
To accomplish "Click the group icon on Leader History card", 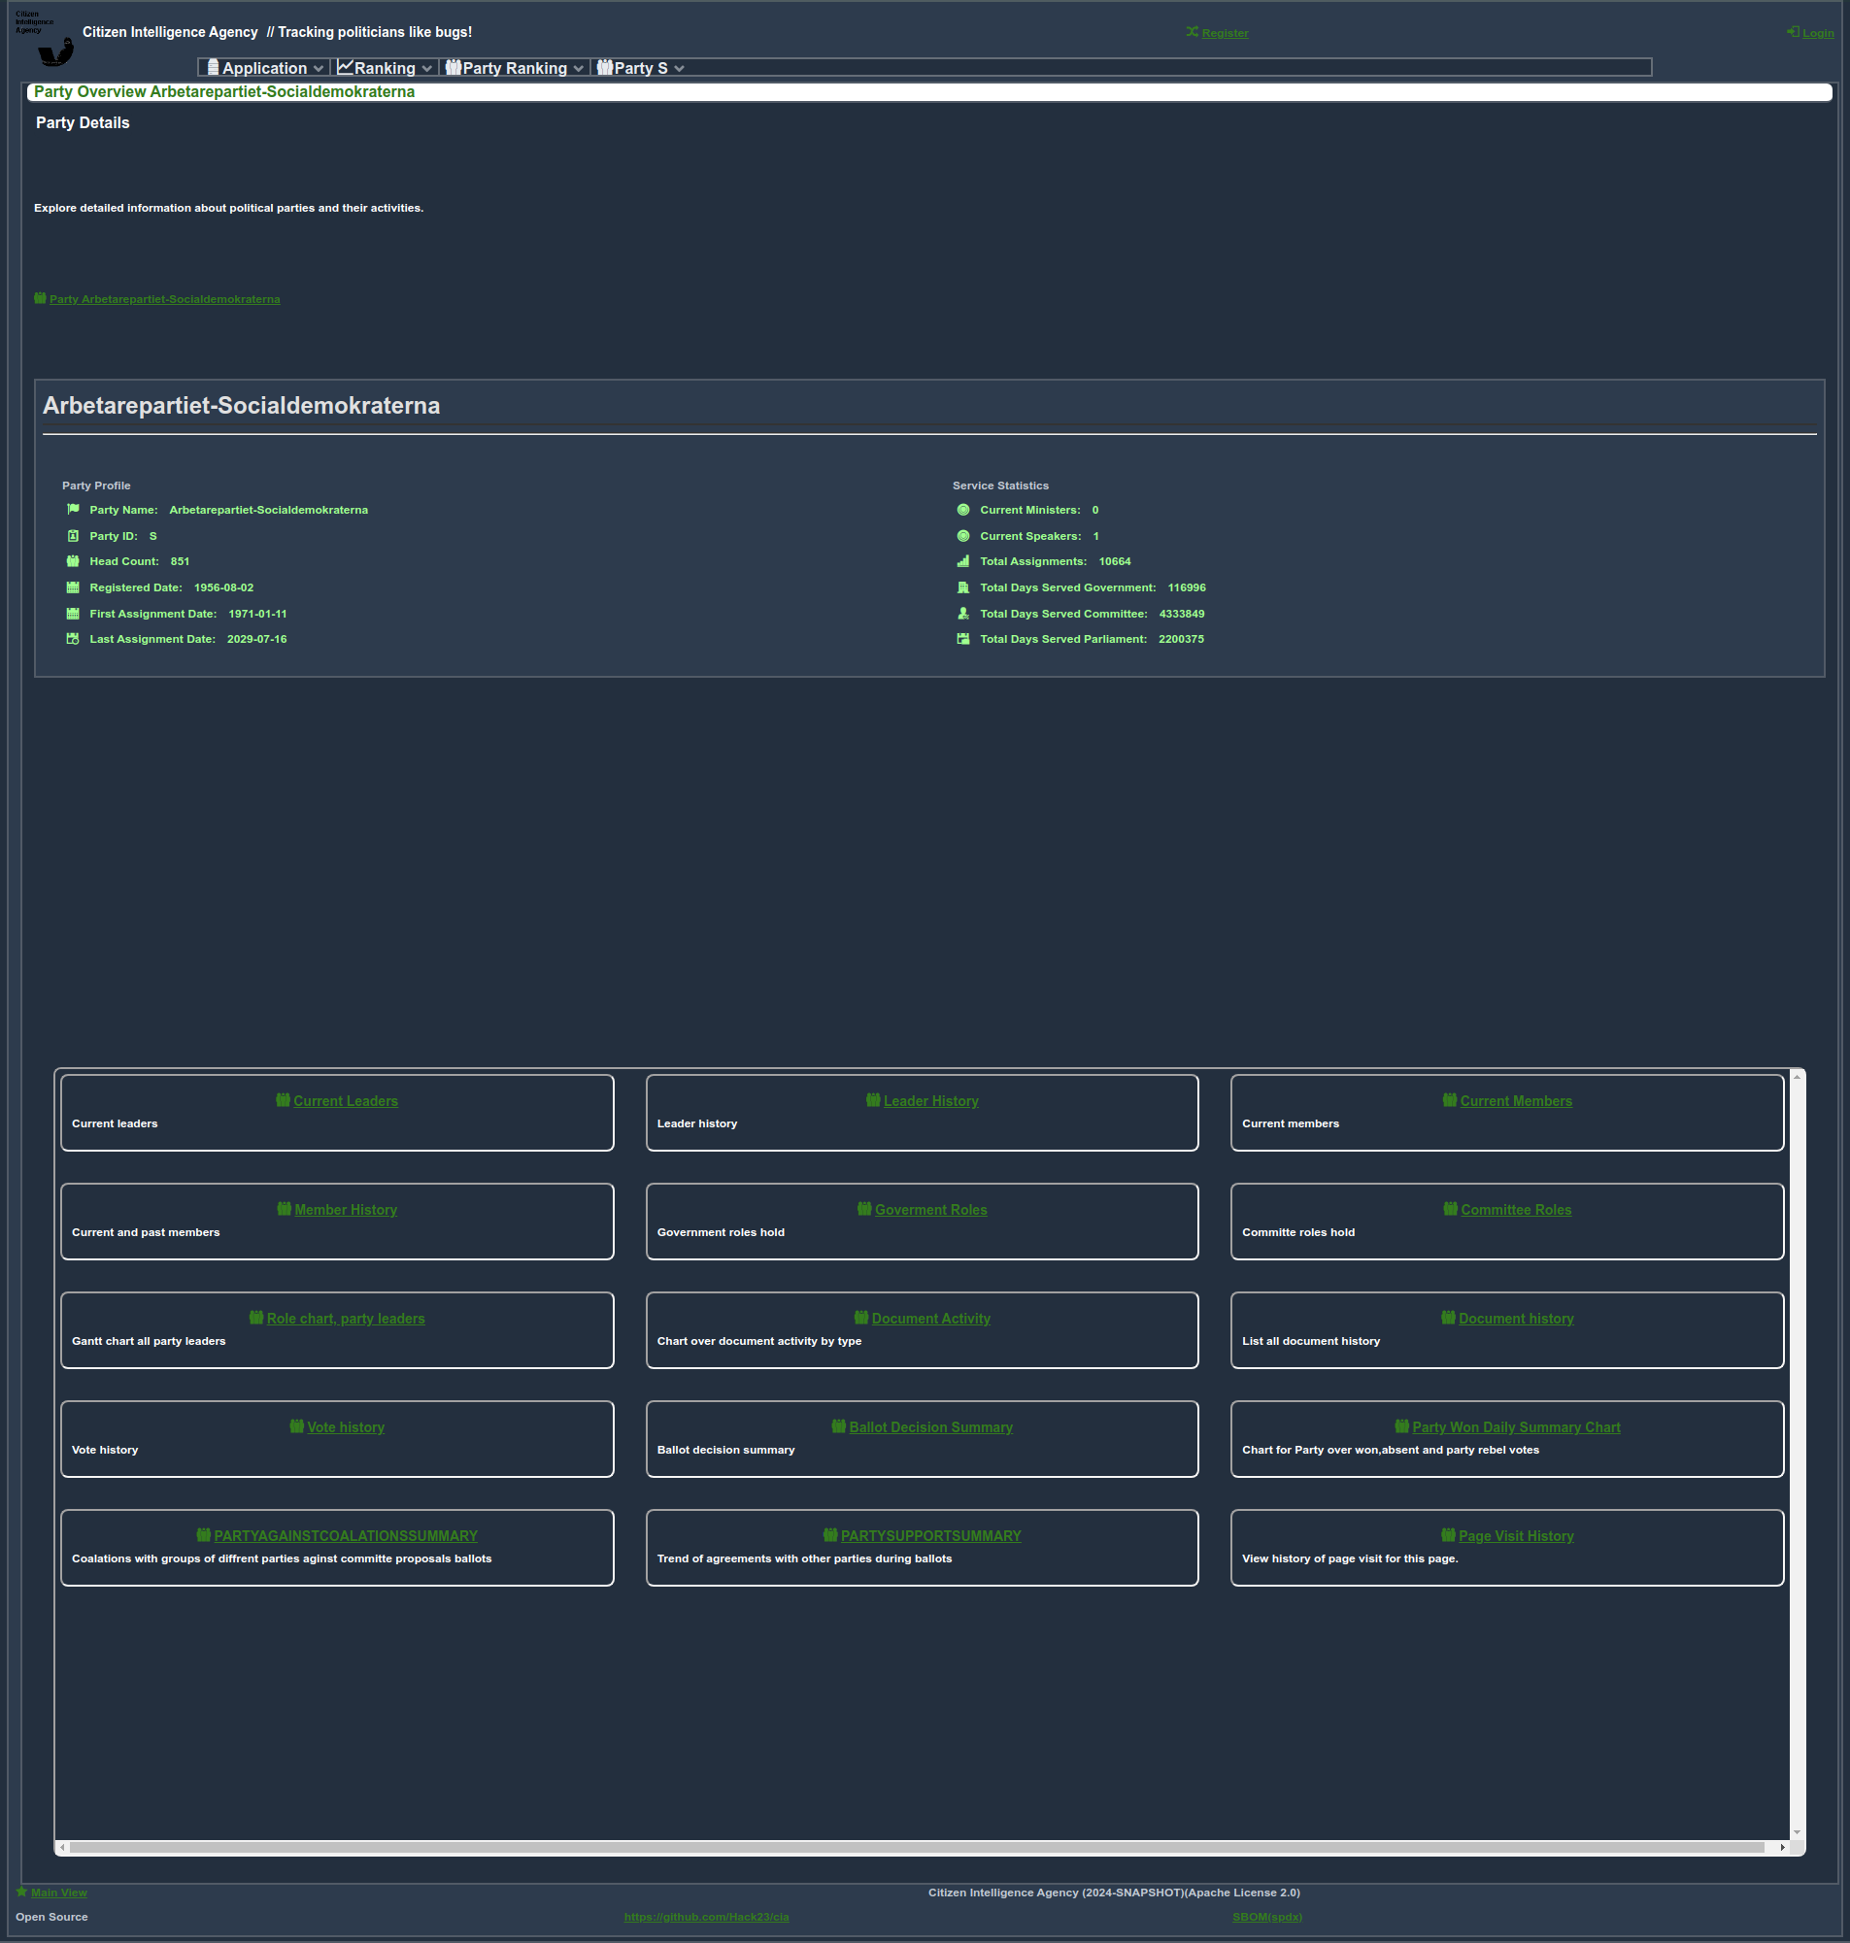I will (x=873, y=1100).
